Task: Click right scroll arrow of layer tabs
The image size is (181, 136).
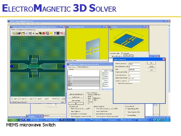Action: coord(64,98)
